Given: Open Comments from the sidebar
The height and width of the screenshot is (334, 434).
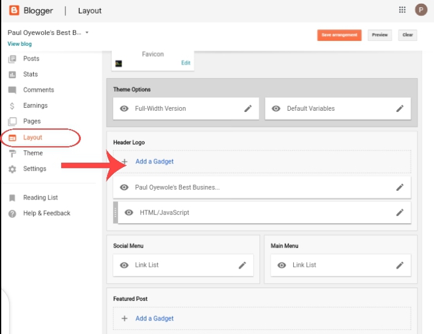Looking at the screenshot, I should point(39,90).
